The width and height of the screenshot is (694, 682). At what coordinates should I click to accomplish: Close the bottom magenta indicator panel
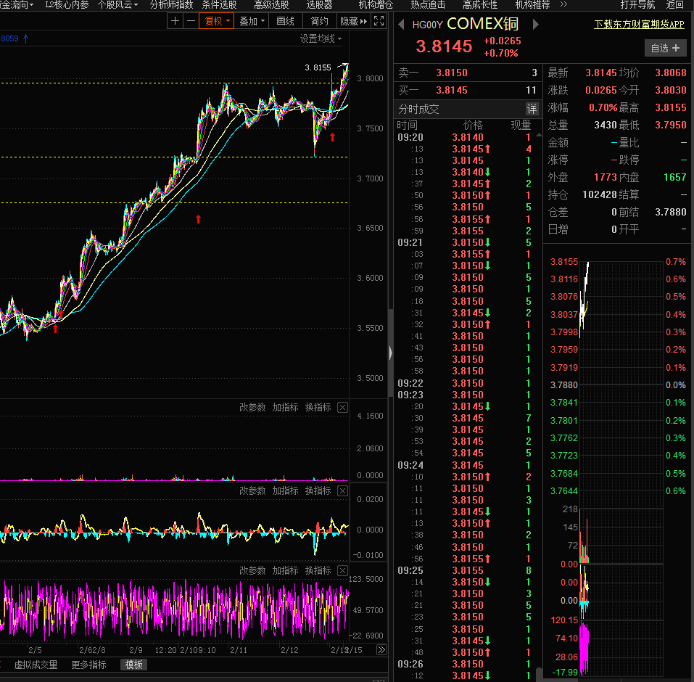tap(343, 570)
